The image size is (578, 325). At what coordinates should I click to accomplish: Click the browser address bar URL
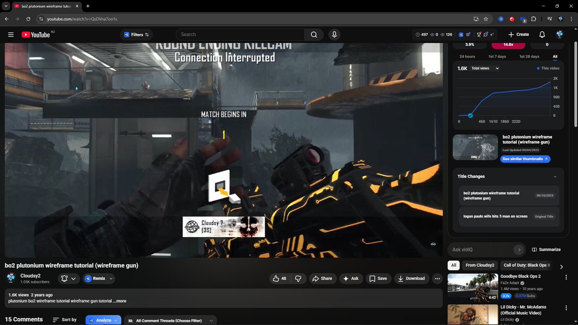click(82, 19)
